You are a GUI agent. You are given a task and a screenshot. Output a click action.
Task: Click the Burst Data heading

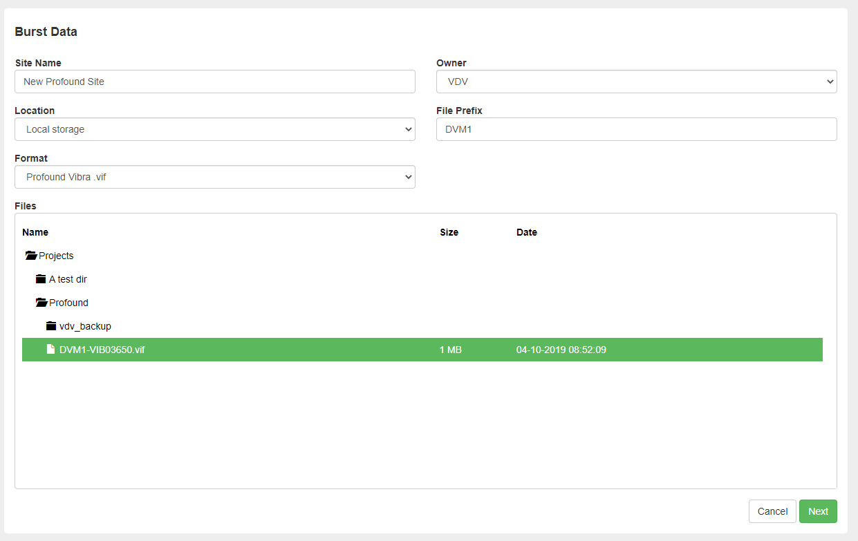point(46,32)
